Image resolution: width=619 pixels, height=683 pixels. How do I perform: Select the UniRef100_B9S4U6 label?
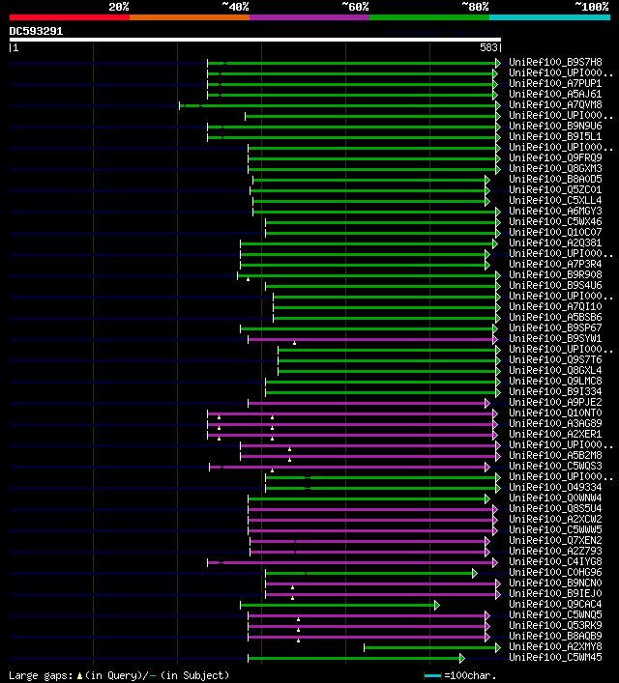(x=555, y=285)
